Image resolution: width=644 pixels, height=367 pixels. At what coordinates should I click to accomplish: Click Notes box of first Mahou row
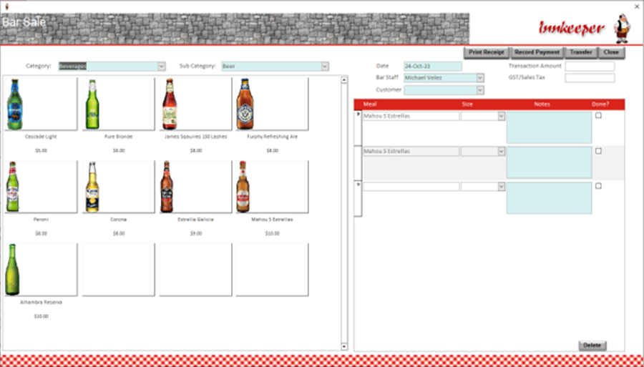pyautogui.click(x=549, y=127)
